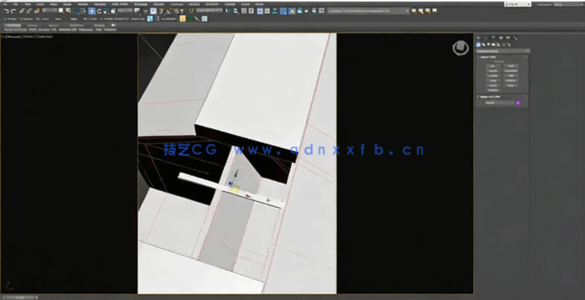Open the reference coordinate system dropdown
The height and width of the screenshot is (300, 585).
click(x=126, y=11)
